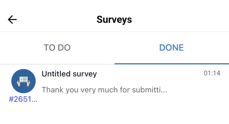The height and width of the screenshot is (124, 229).
Task: Return to previous screen via back arrow
Action: [x=12, y=20]
